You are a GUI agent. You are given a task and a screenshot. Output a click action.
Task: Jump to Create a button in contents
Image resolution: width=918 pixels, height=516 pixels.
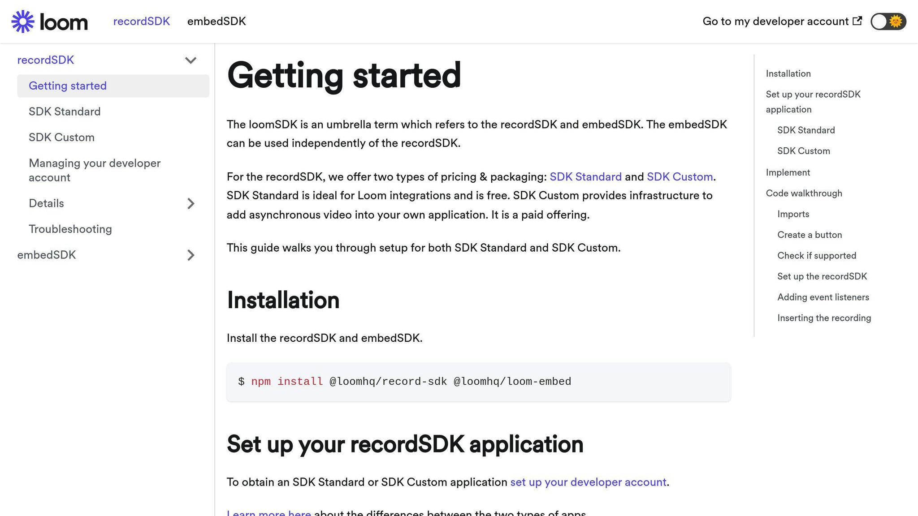click(810, 235)
